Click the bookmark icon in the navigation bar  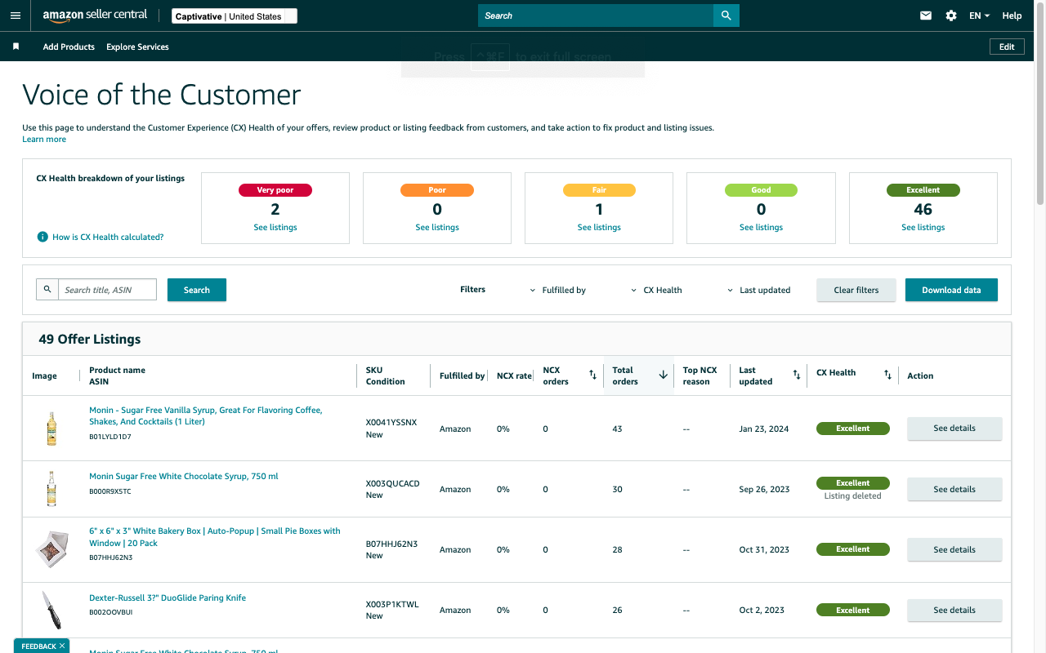coord(16,47)
